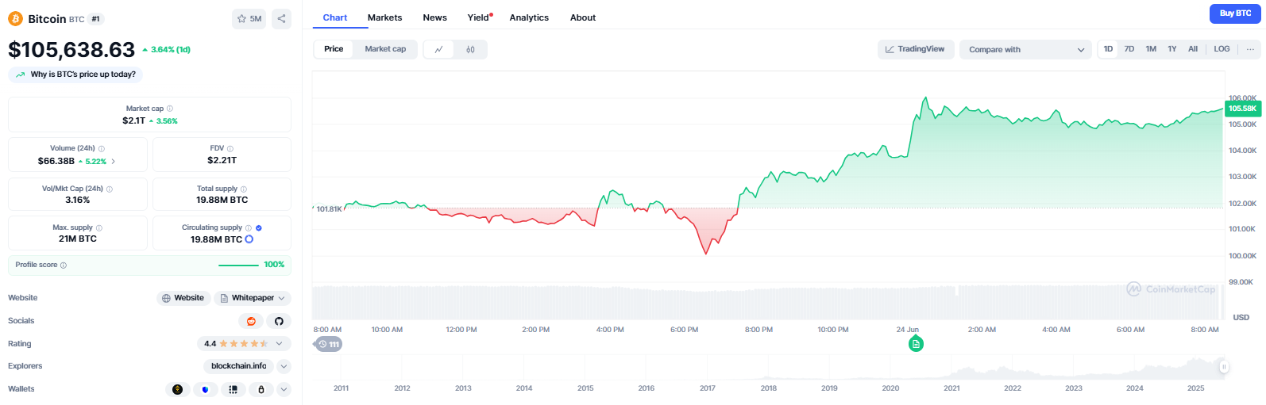
Task: Click the 3.64% (1d) change value
Action: [170, 49]
